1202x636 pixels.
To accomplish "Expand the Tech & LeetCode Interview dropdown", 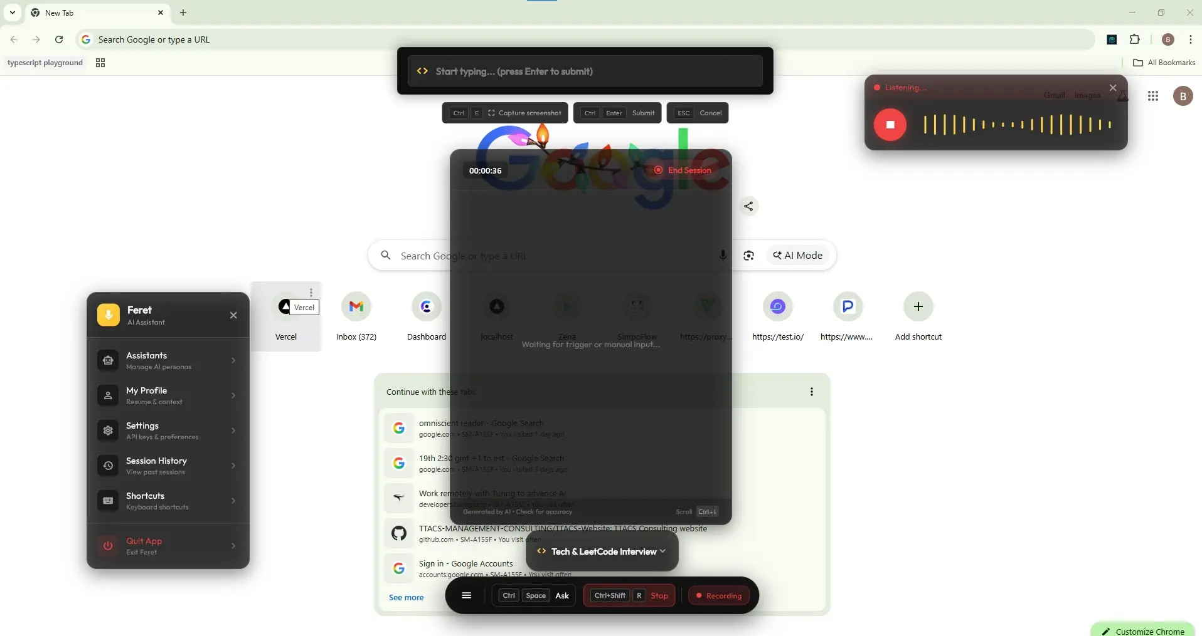I will pyautogui.click(x=602, y=551).
